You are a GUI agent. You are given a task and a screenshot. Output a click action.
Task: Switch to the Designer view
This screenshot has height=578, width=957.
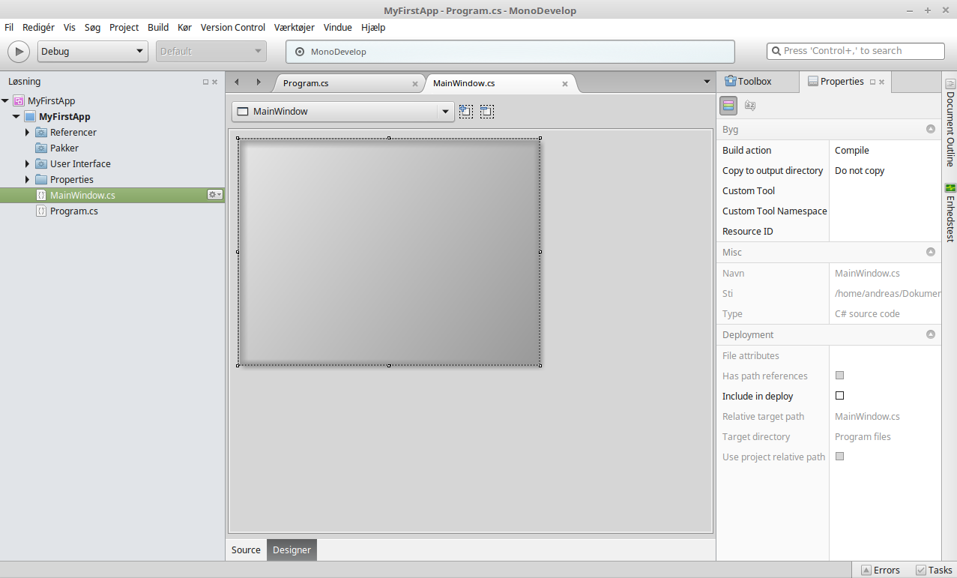(292, 550)
